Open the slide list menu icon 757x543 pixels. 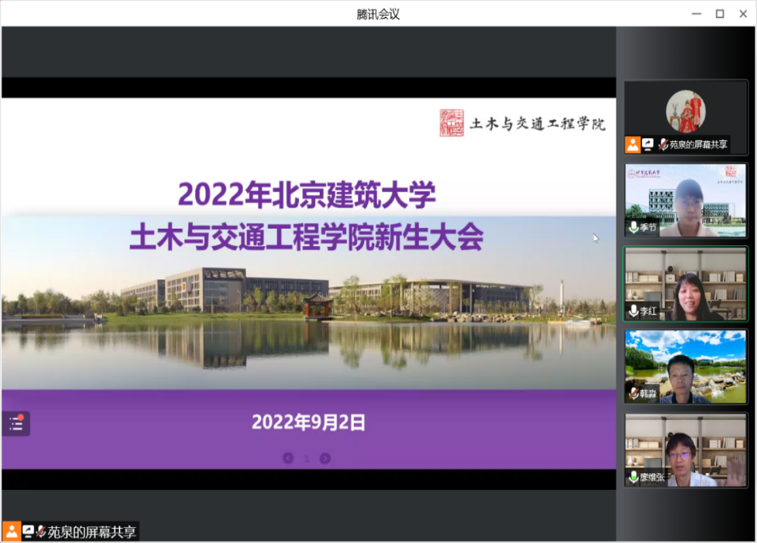coord(16,423)
